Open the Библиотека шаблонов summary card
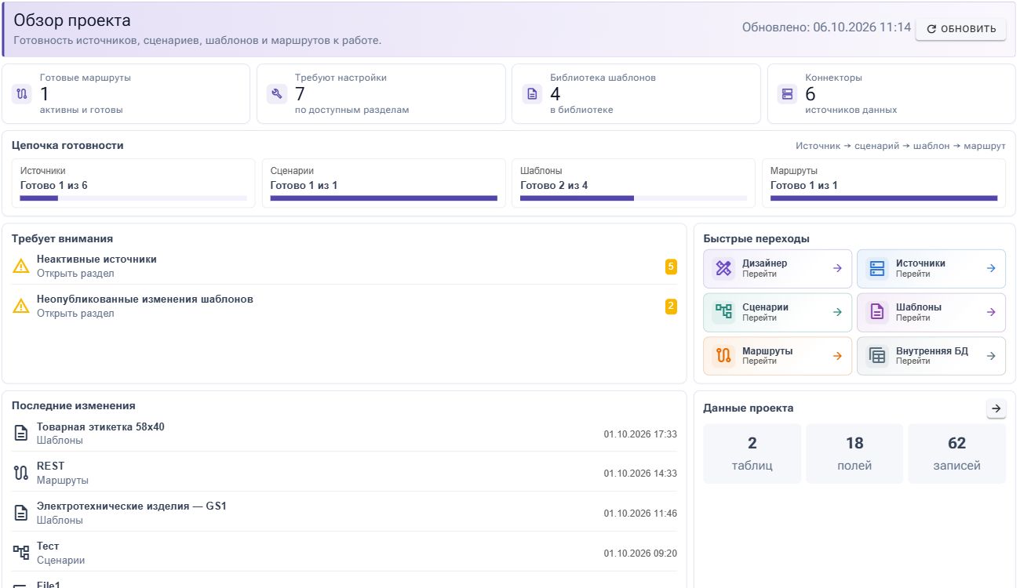Image resolution: width=1020 pixels, height=588 pixels. click(636, 94)
